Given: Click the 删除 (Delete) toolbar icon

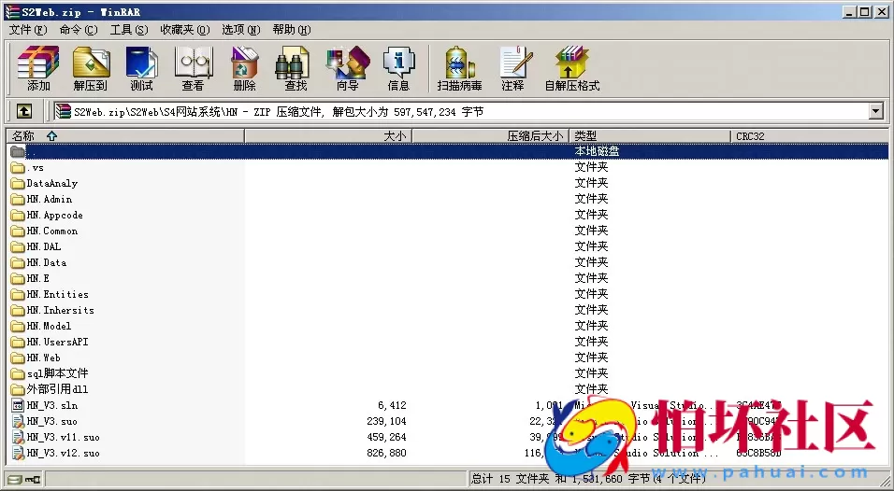Looking at the screenshot, I should (244, 68).
